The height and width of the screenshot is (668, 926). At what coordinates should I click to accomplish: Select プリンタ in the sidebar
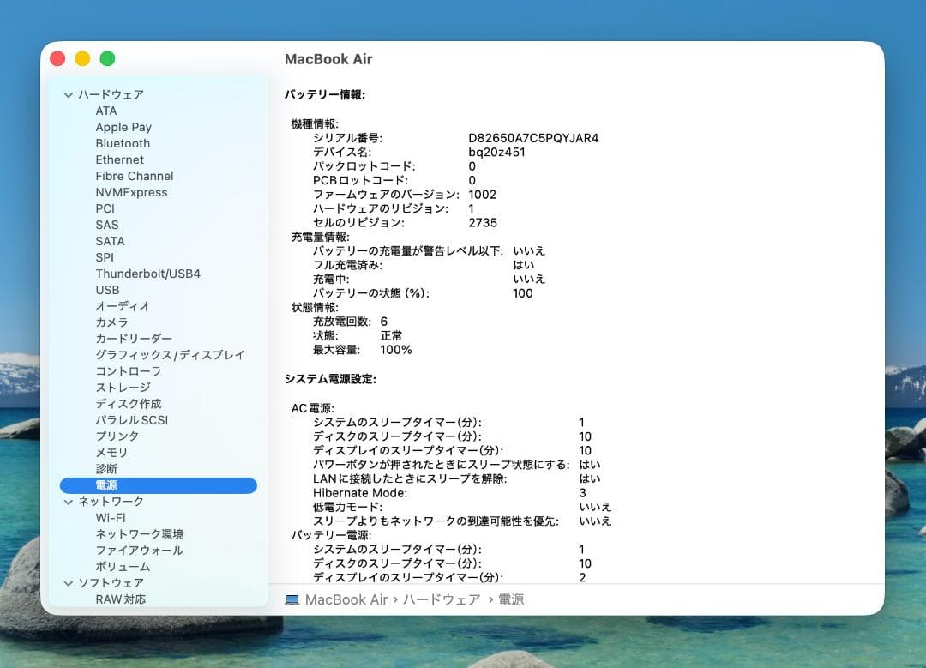tap(117, 436)
